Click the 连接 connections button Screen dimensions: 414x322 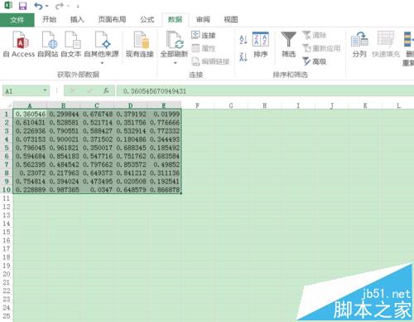pyautogui.click(x=204, y=35)
